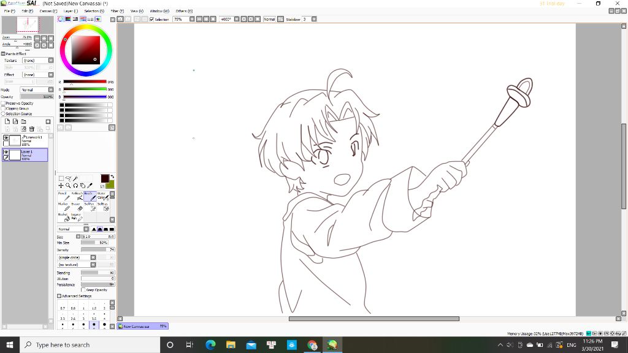Screen dimensions: 628x353
Task: Enable the Keep Opacity checkbox
Action: pos(83,290)
